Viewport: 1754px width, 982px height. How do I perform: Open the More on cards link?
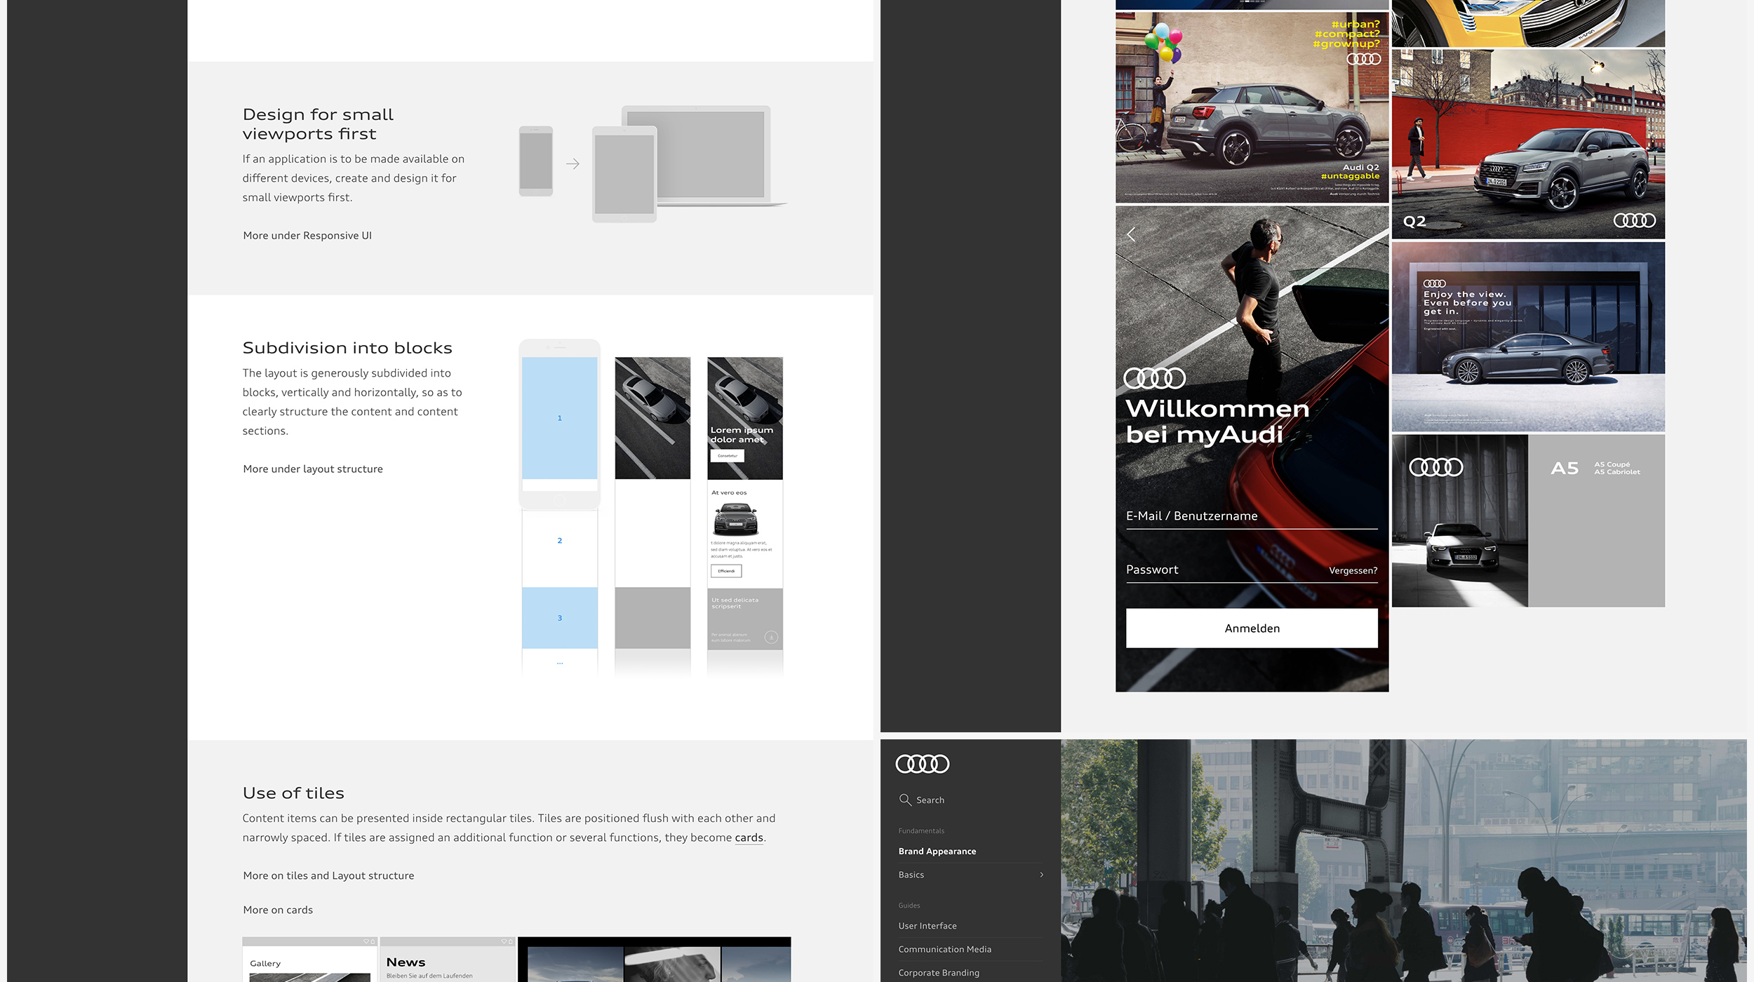278,910
